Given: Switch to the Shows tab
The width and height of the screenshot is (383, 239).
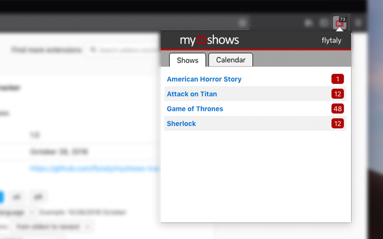Looking at the screenshot, I should click(188, 60).
